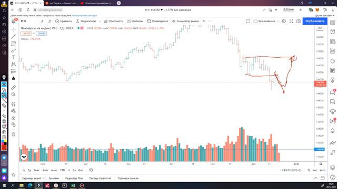Image resolution: width=337 pixels, height=189 pixels.
Task: Open the go to date icon
Action: click(91, 170)
